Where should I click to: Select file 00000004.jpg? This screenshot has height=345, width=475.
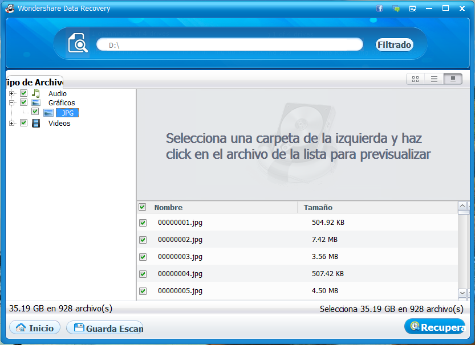tap(180, 274)
